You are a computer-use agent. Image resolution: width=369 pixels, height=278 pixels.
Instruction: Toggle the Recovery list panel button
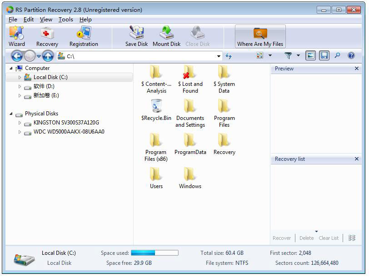pyautogui.click(x=324, y=55)
